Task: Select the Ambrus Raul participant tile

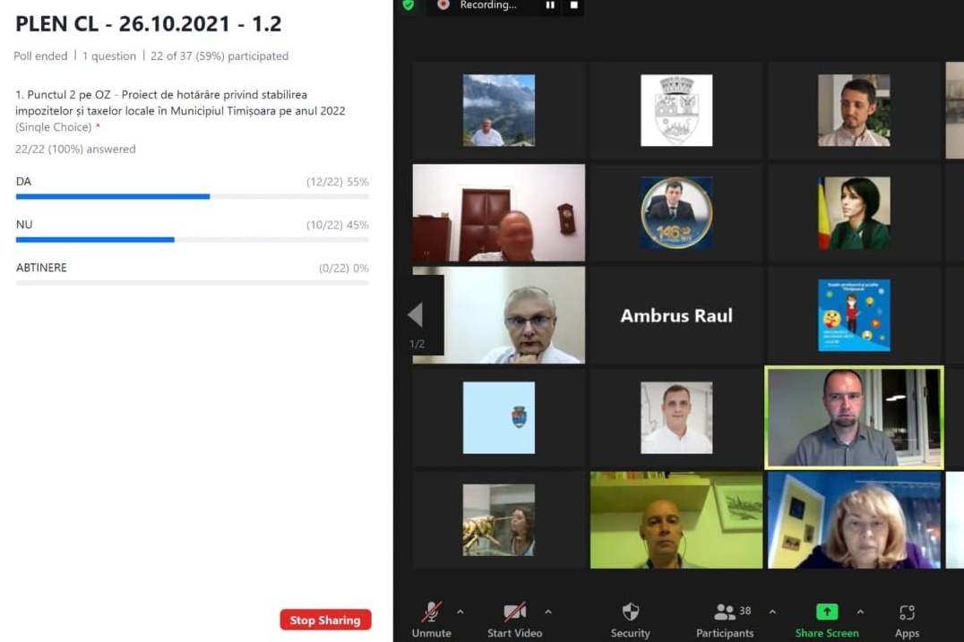Action: pyautogui.click(x=676, y=315)
